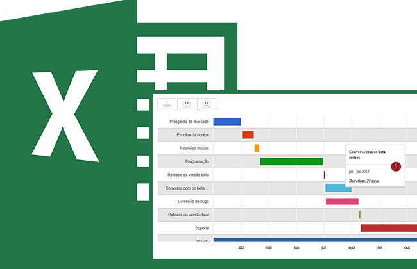Screen dimensions: 417x269
Task: Select the green Release da versão final marker
Action: pos(360,215)
